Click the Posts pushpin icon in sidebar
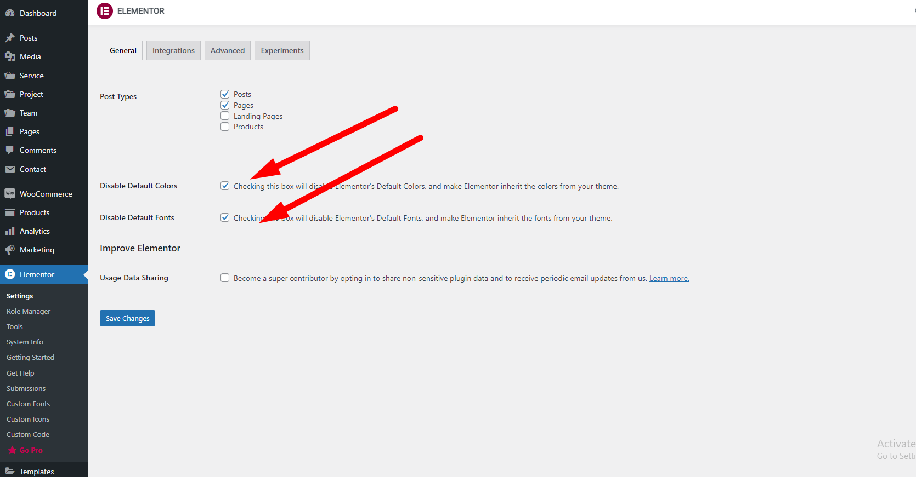Image resolution: width=916 pixels, height=477 pixels. click(x=10, y=38)
